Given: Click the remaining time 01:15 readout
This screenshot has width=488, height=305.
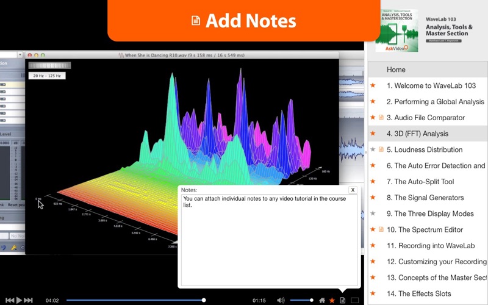Looking at the screenshot, I should (259, 300).
